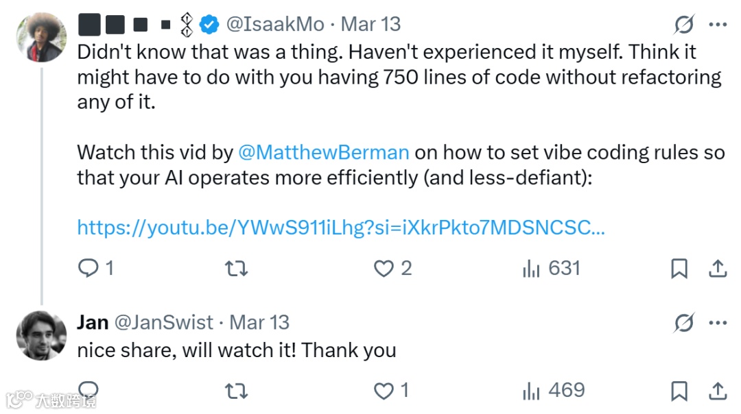Share IsaakMo's tweet
741x414 pixels.
tap(717, 268)
